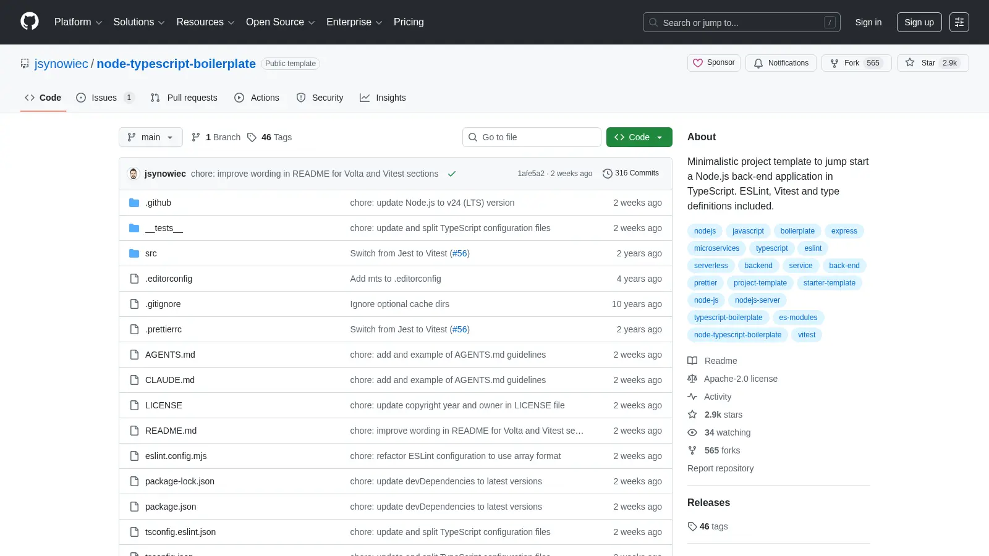View the 1 Branch list
The height and width of the screenshot is (556, 989).
[x=216, y=137]
